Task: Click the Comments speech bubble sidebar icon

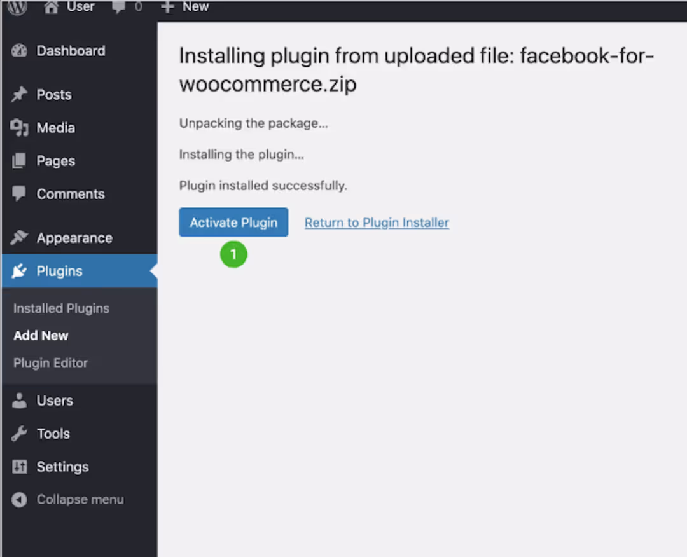Action: (x=19, y=193)
